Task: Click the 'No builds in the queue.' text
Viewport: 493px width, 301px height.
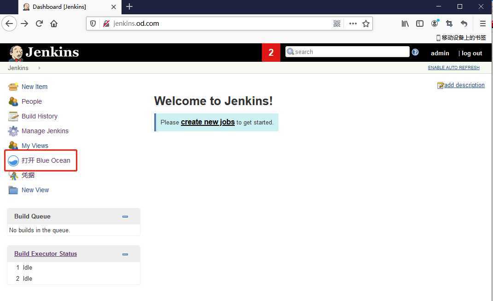Action: pos(40,230)
